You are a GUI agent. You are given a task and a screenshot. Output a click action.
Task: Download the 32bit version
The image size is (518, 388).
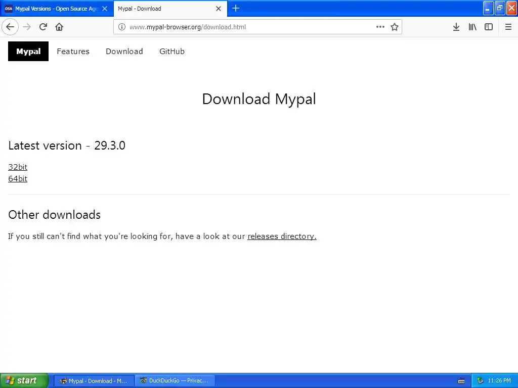pos(18,167)
